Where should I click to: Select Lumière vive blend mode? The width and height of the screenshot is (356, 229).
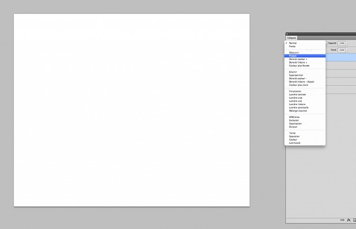click(305, 101)
